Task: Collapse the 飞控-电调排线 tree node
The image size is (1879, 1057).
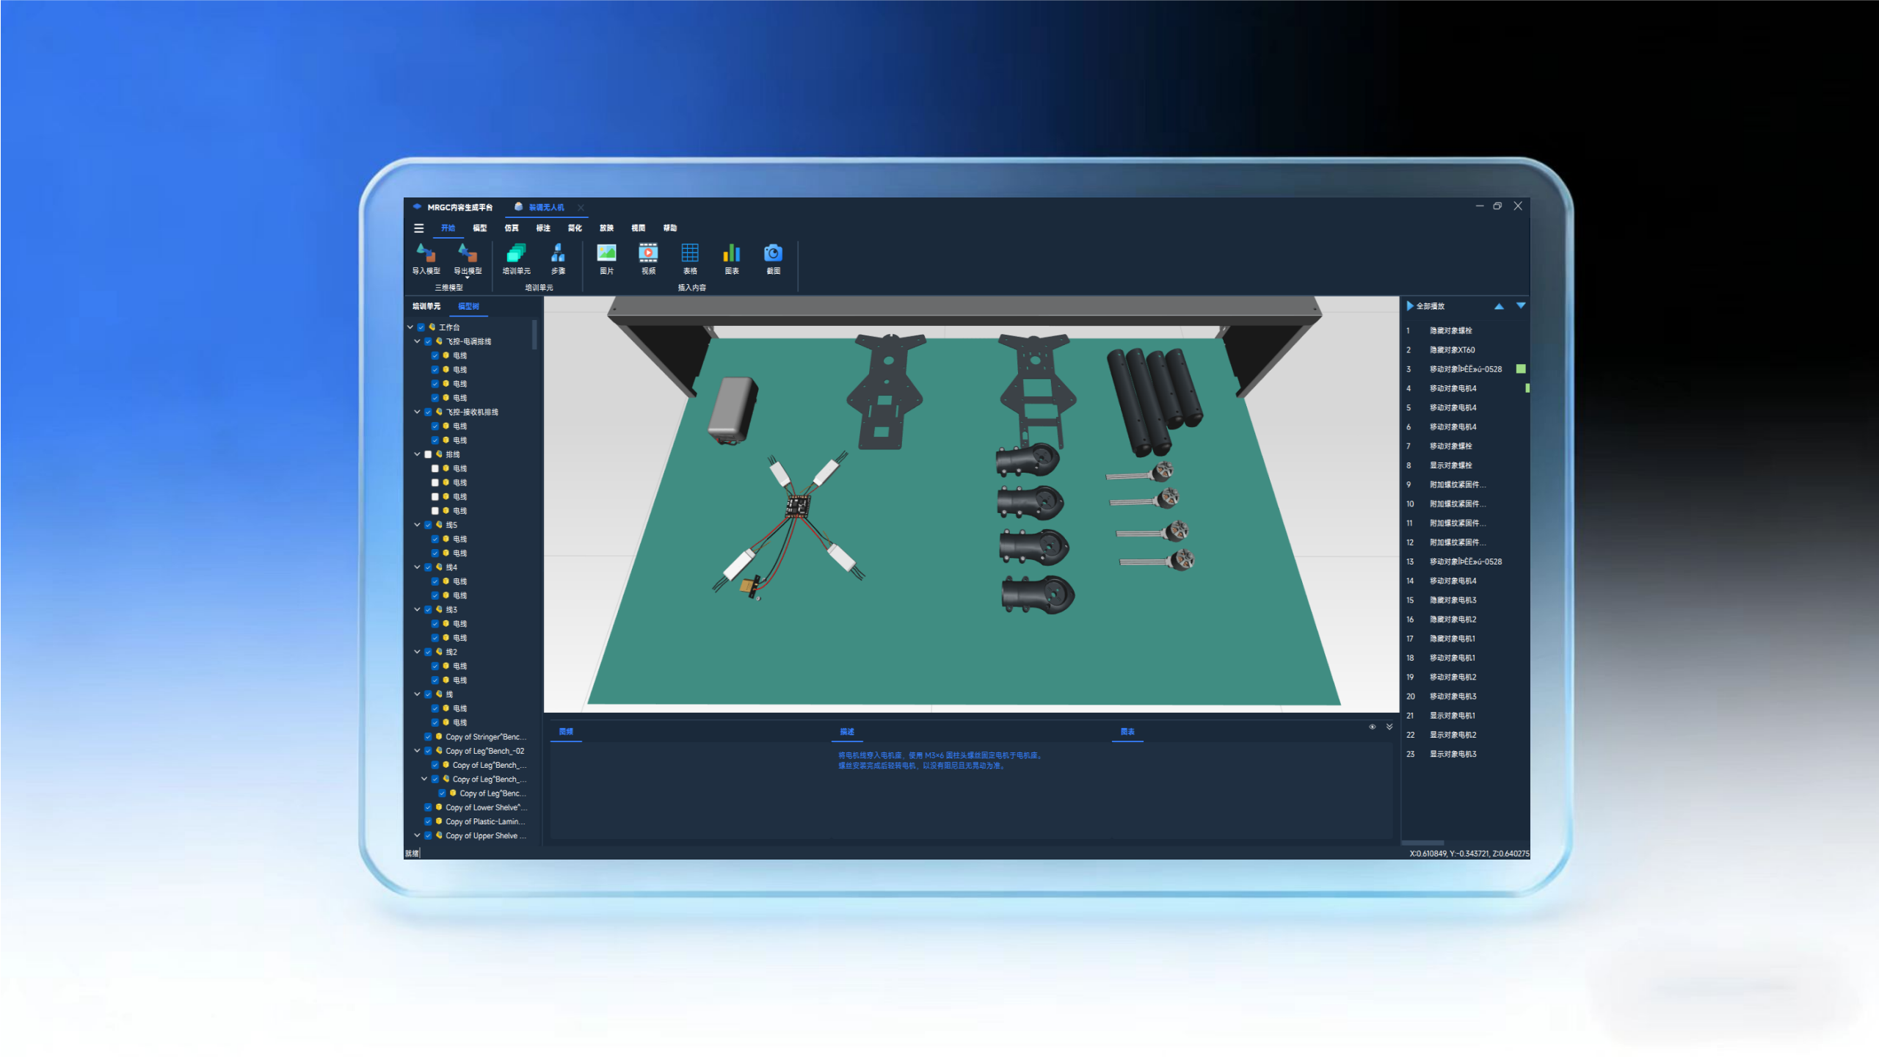Action: [x=417, y=341]
